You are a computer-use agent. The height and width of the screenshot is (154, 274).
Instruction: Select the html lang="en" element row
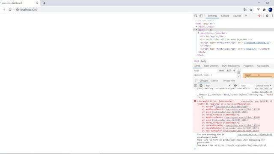[205, 24]
